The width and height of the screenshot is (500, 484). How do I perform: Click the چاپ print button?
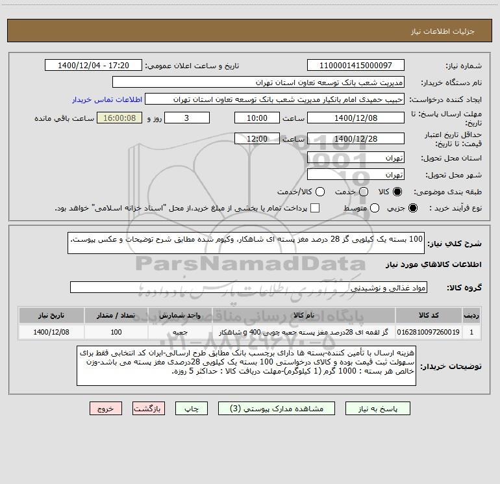click(x=192, y=409)
